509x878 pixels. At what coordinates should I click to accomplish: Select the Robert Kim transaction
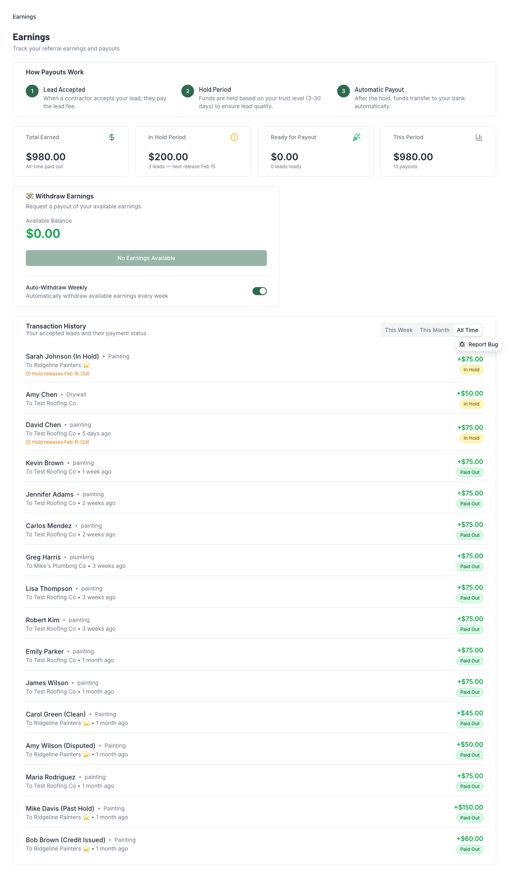254,624
